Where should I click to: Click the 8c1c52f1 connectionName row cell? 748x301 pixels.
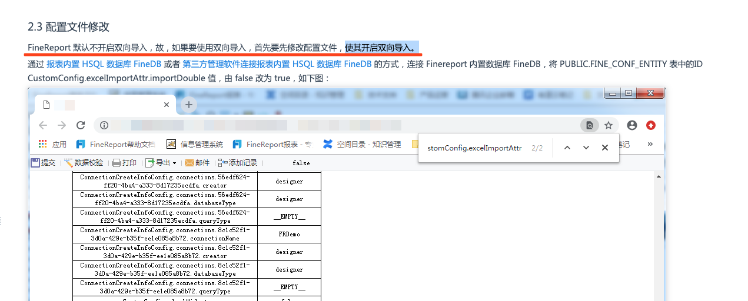[x=165, y=234]
